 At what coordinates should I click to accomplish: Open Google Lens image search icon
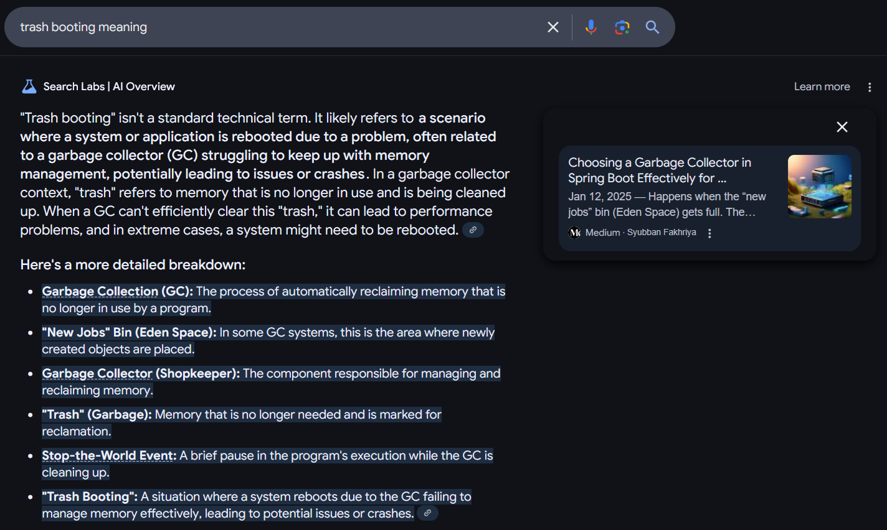click(622, 27)
